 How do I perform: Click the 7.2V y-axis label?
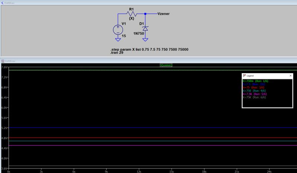(x=4, y=77)
